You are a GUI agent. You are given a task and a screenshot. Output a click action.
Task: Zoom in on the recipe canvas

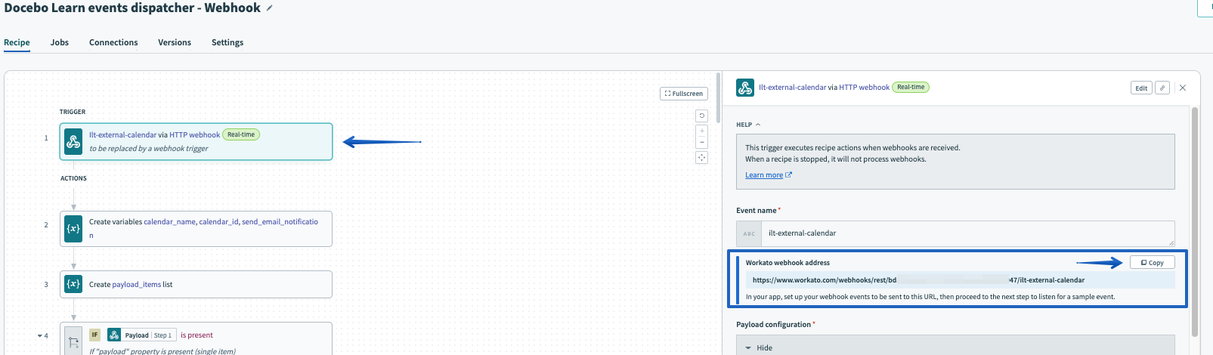click(702, 131)
